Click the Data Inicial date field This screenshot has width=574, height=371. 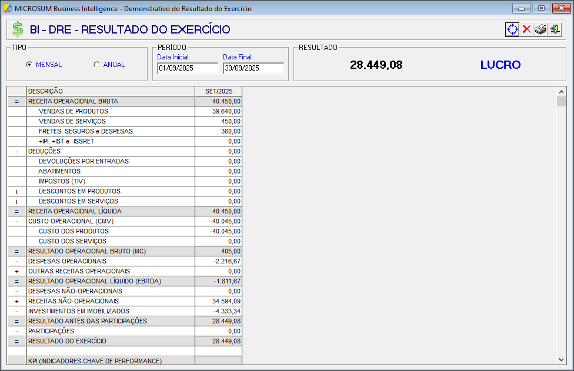[x=187, y=68]
